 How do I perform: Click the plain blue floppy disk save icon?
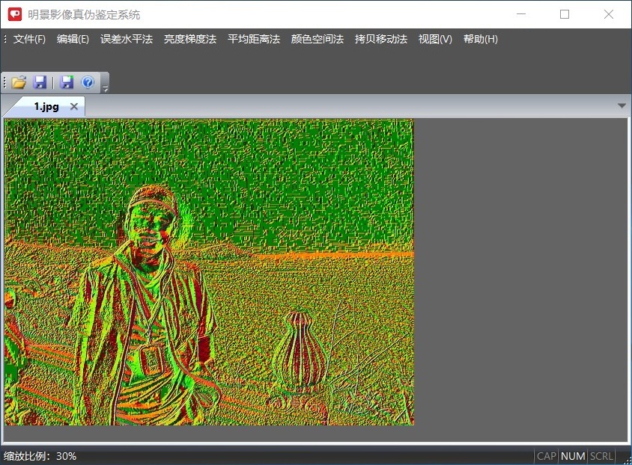(x=40, y=82)
